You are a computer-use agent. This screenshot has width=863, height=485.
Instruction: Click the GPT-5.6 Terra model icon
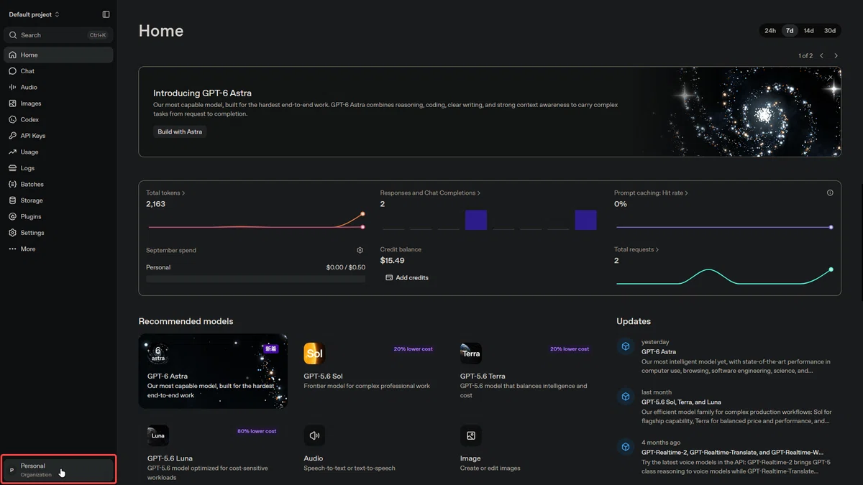point(471,354)
